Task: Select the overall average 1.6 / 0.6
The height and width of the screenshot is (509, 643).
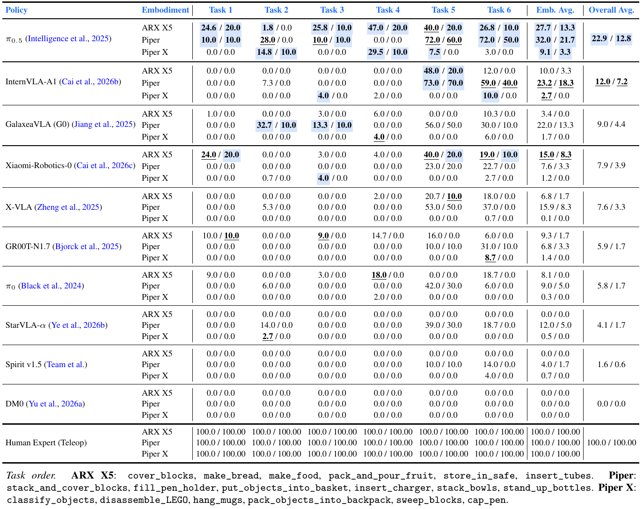Action: (x=612, y=364)
